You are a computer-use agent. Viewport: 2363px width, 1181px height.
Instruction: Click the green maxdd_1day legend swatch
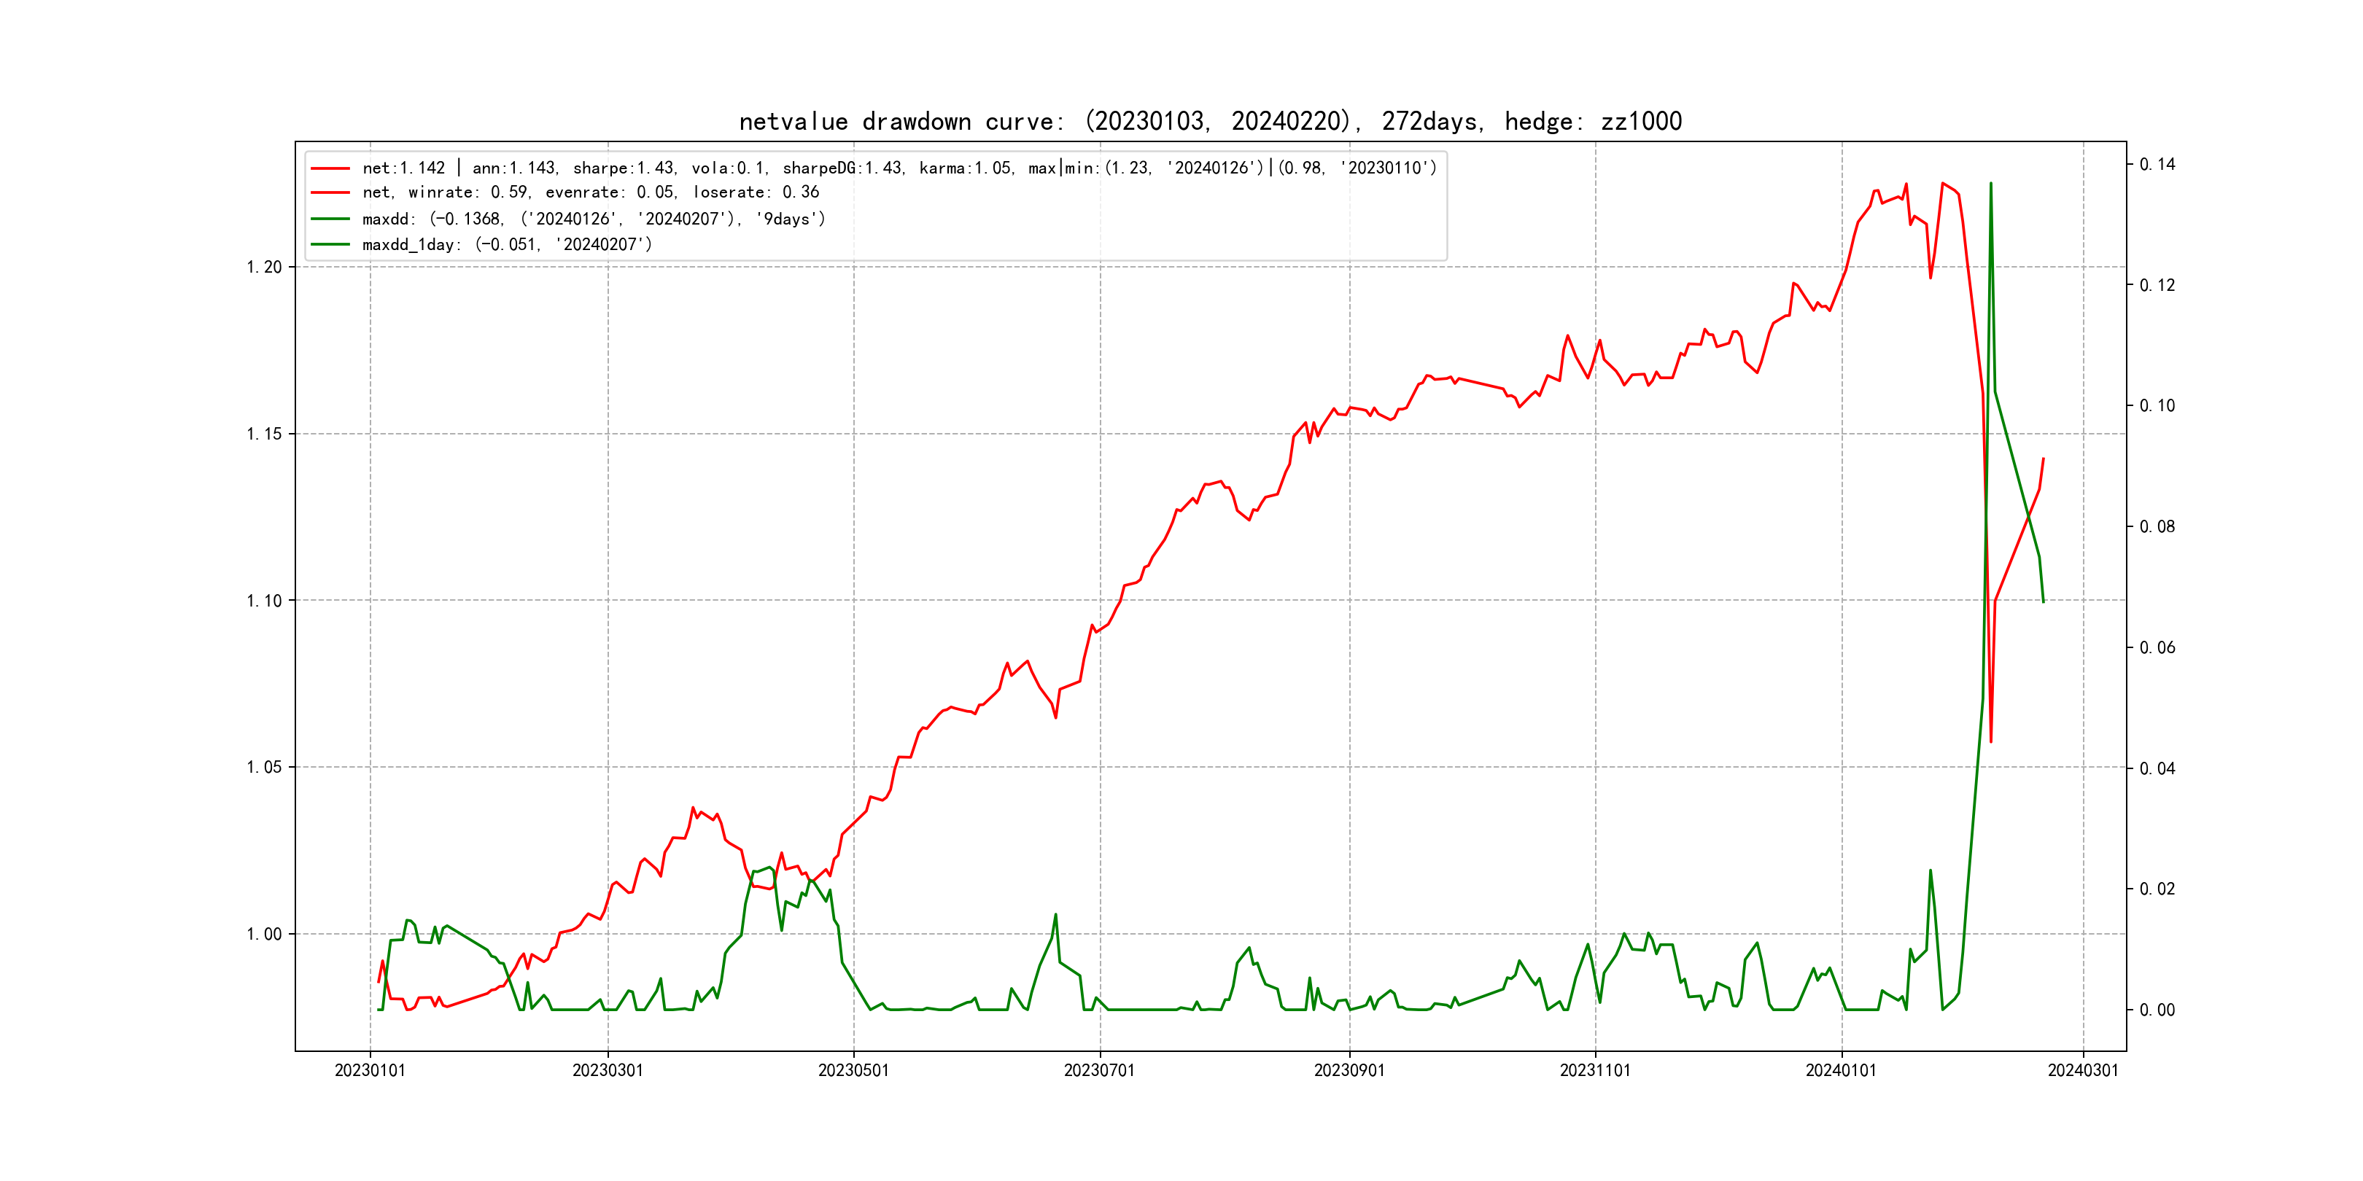pyautogui.click(x=330, y=245)
